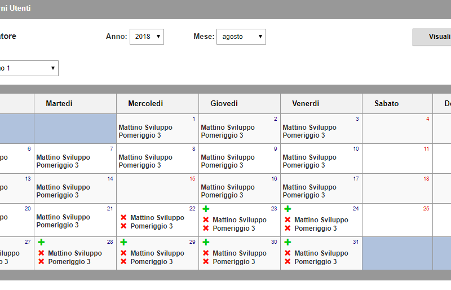Click the Saturday day number 11
Image resolution: width=451 pixels, height=290 pixels.
coord(426,149)
